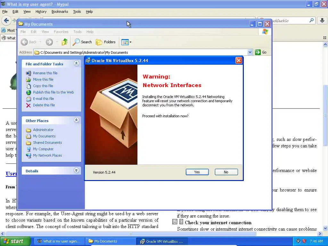Open the File menu in My Documents window
Viewport: 328px width, 246px height.
pos(23,32)
